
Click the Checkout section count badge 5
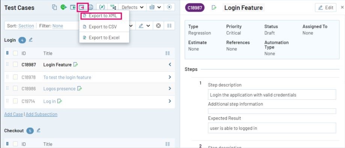pyautogui.click(x=30, y=131)
